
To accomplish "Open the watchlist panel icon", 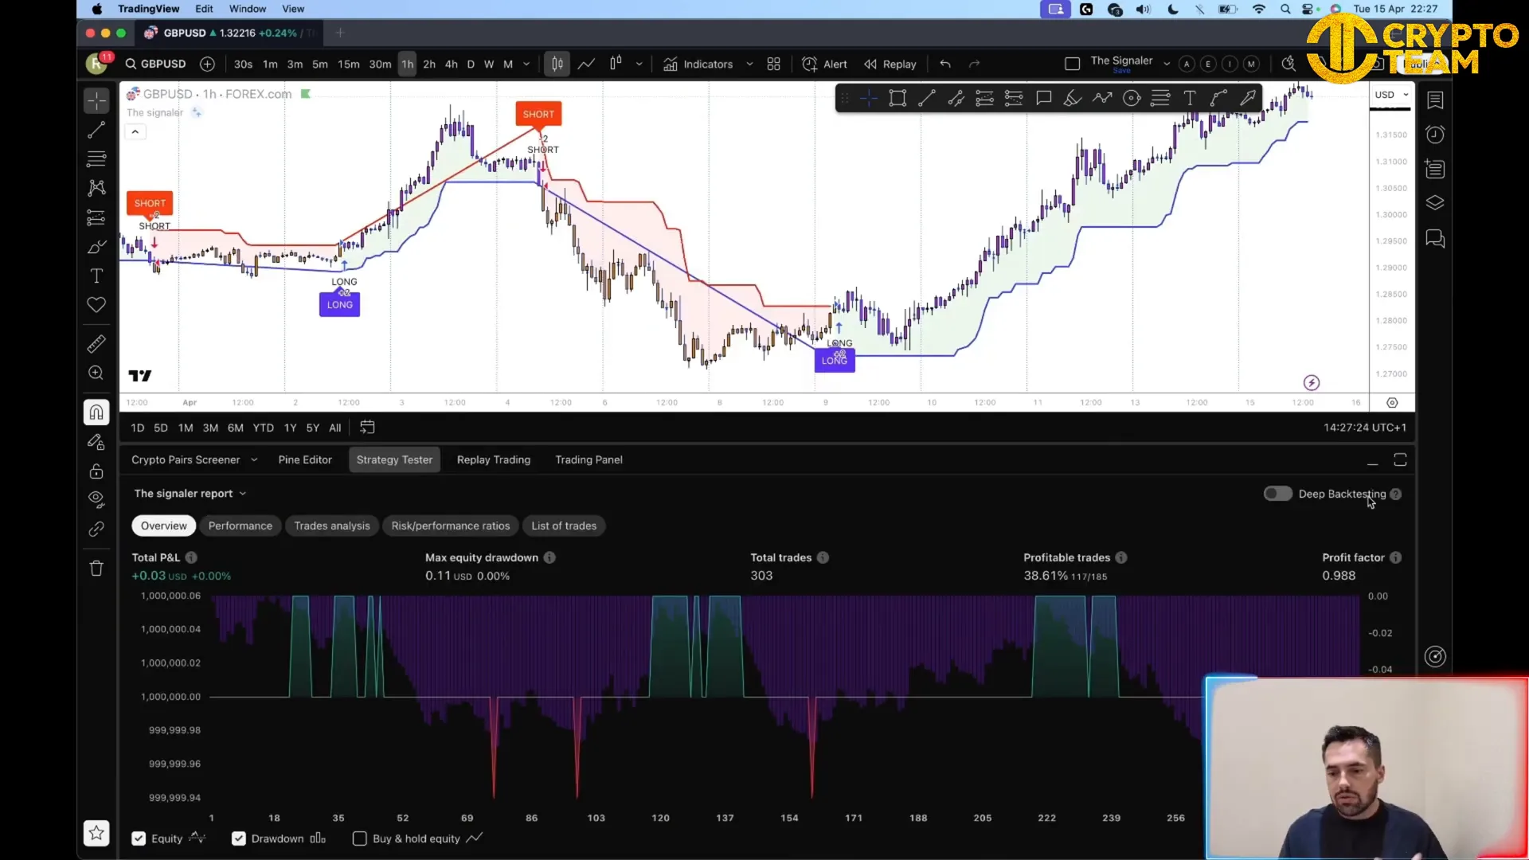I will click(x=1435, y=100).
